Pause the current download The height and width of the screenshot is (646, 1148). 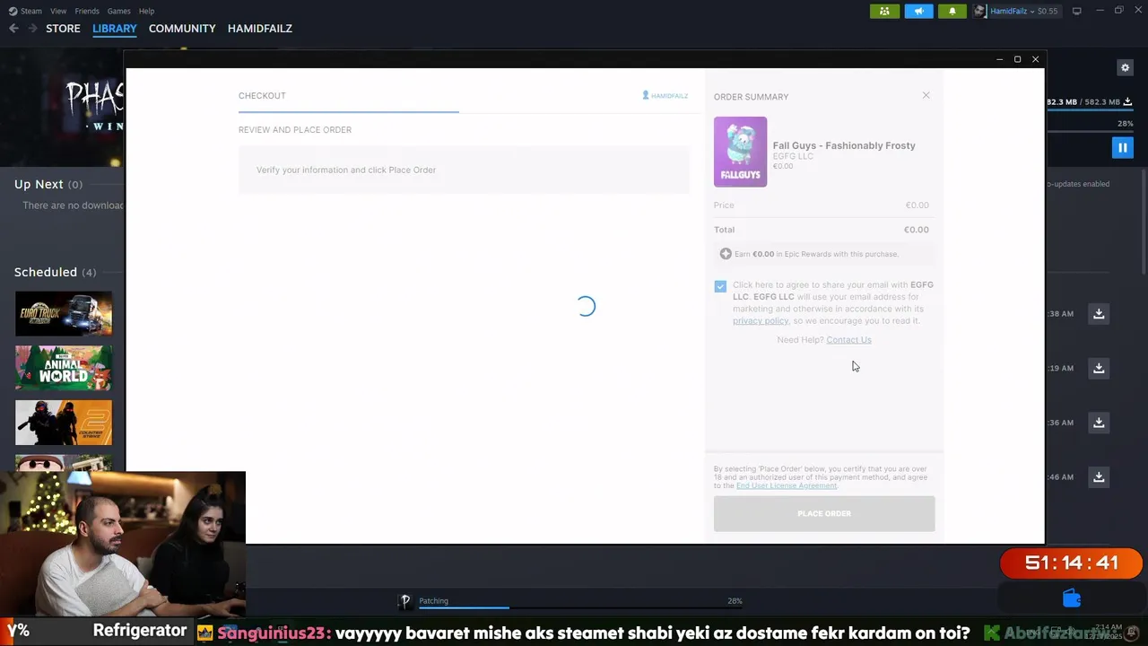click(x=1122, y=147)
